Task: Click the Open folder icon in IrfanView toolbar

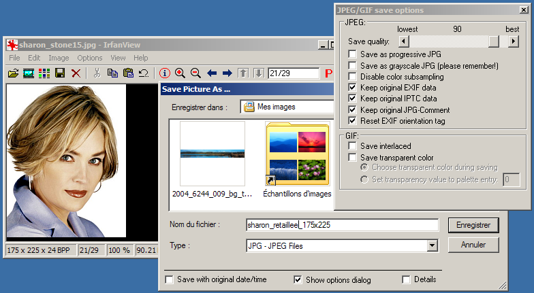Action: pyautogui.click(x=13, y=73)
